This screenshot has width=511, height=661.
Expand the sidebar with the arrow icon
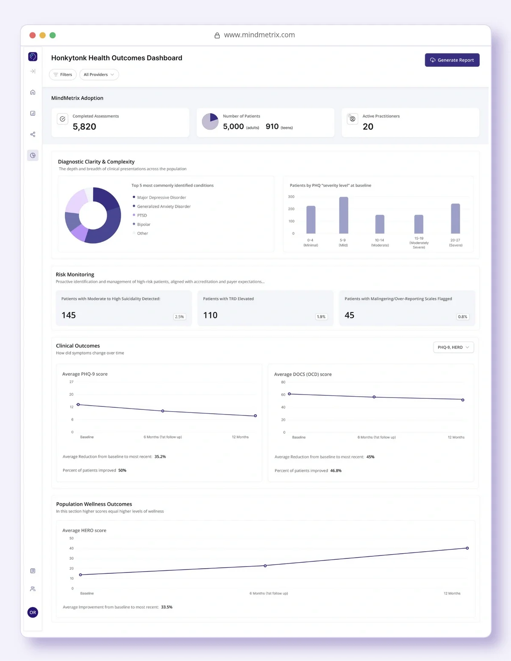[33, 72]
